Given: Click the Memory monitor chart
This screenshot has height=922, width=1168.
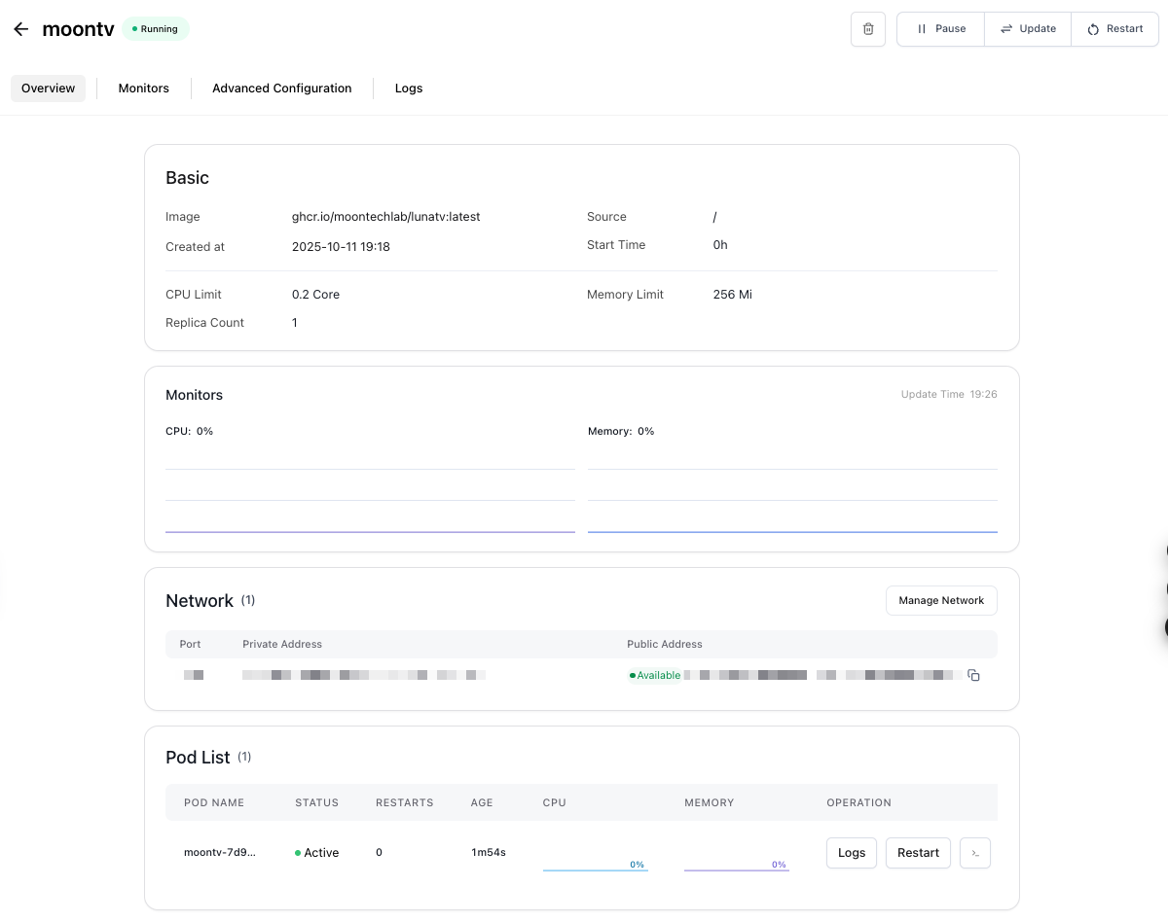Looking at the screenshot, I should [792, 491].
